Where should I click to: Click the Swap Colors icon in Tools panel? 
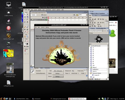pyautogui.click(x=28, y=46)
